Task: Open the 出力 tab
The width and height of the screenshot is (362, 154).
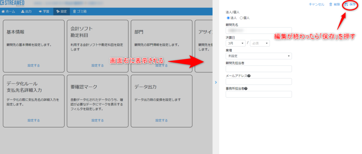Action: [x=26, y=12]
